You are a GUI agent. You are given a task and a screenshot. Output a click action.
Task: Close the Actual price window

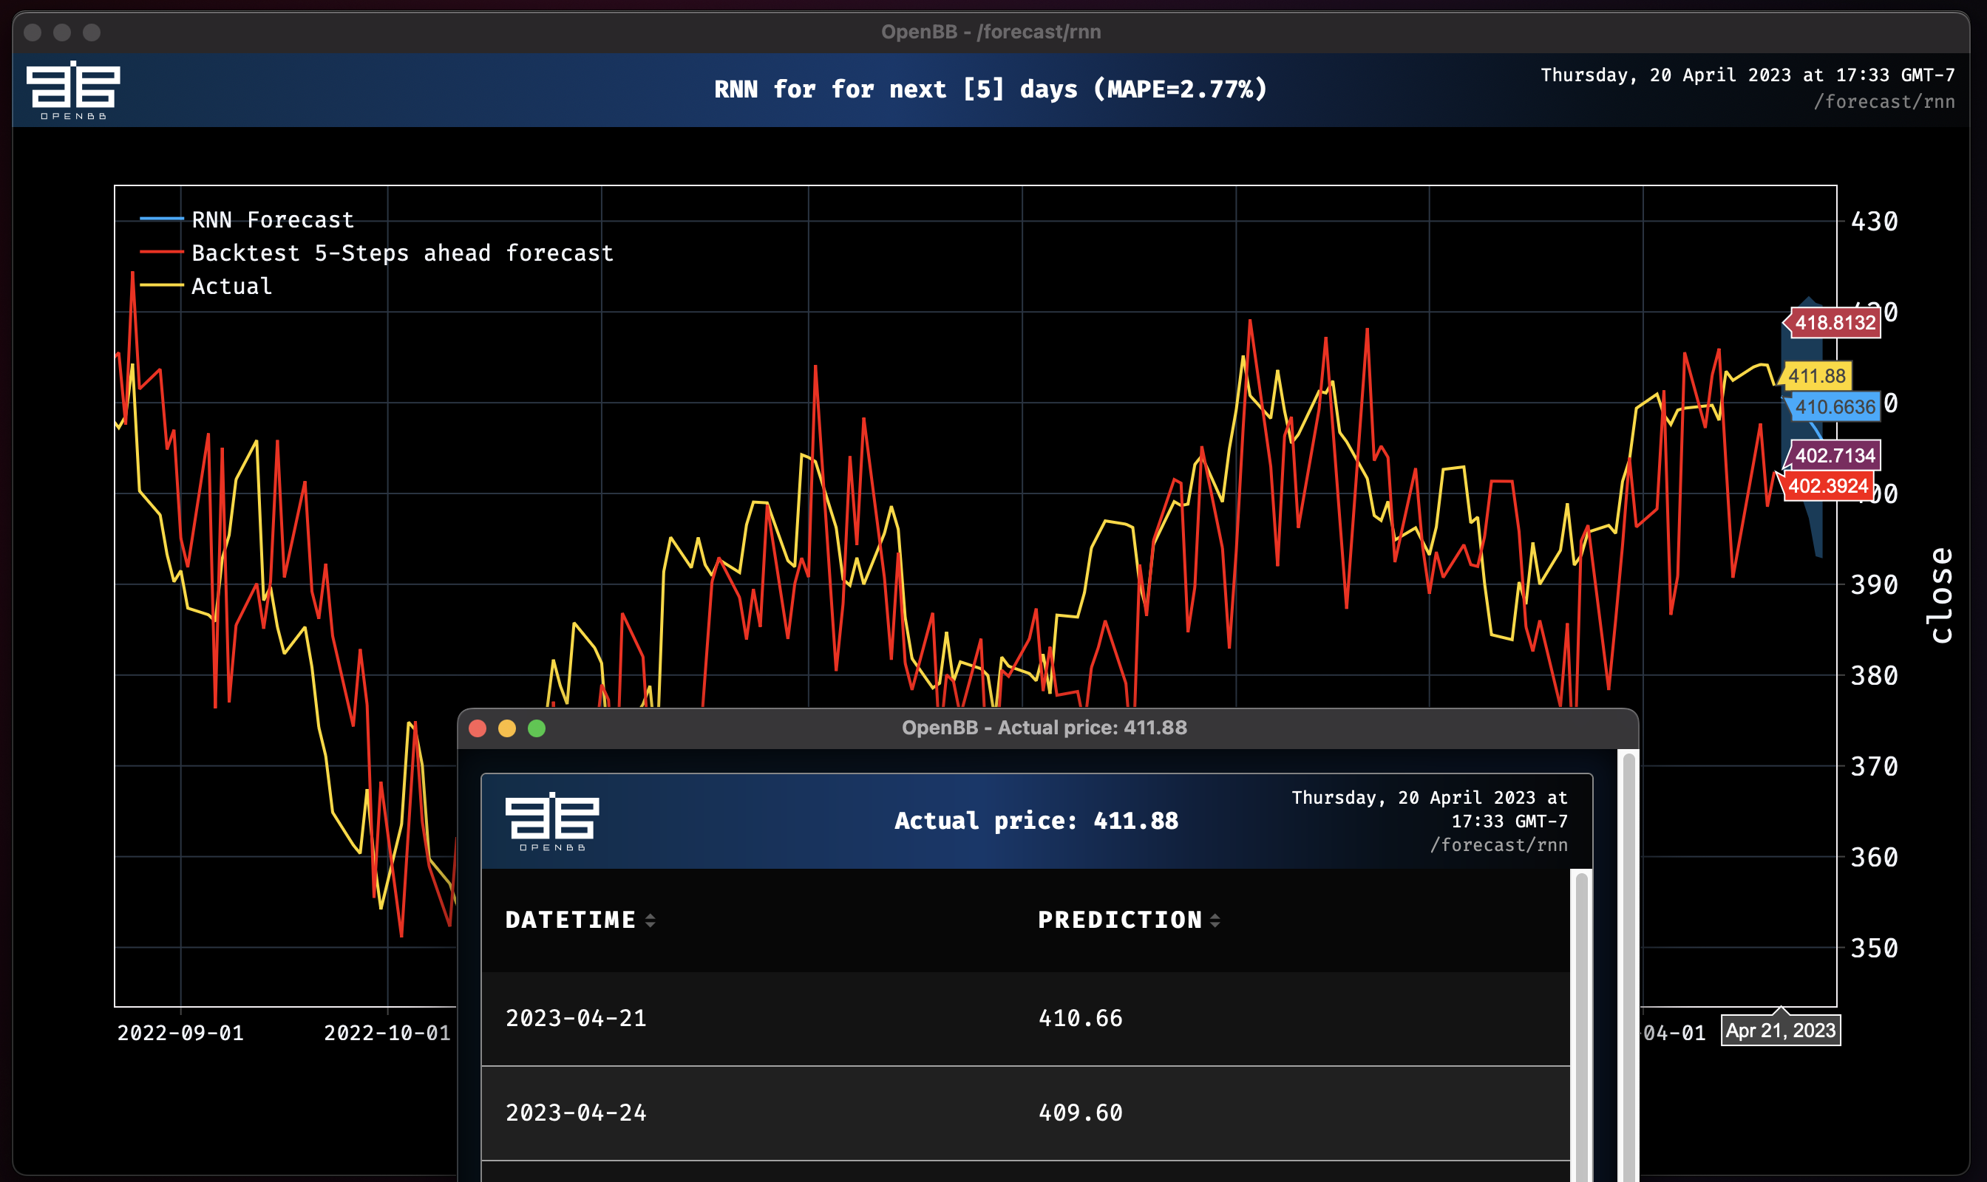click(478, 728)
